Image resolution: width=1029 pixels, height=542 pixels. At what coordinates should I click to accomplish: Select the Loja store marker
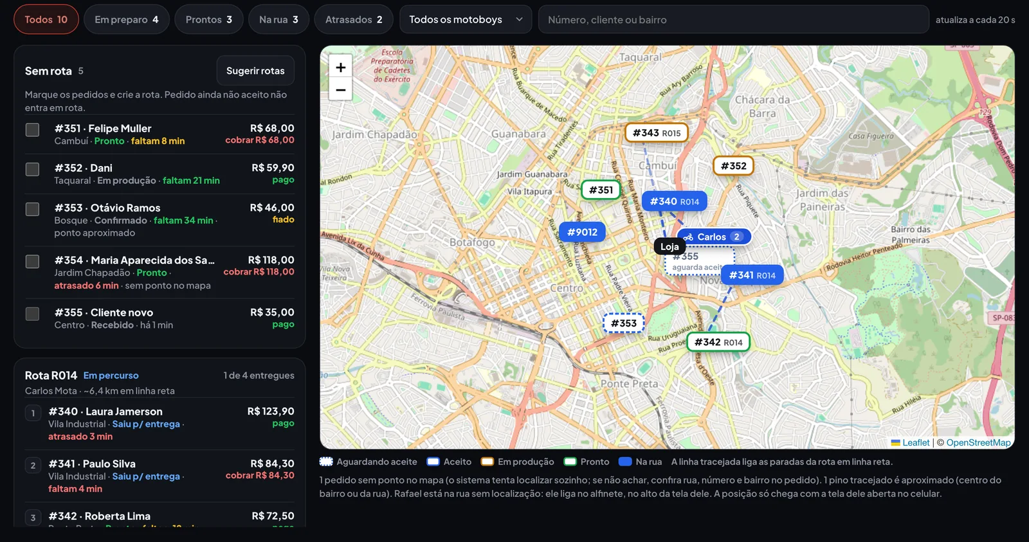point(669,246)
